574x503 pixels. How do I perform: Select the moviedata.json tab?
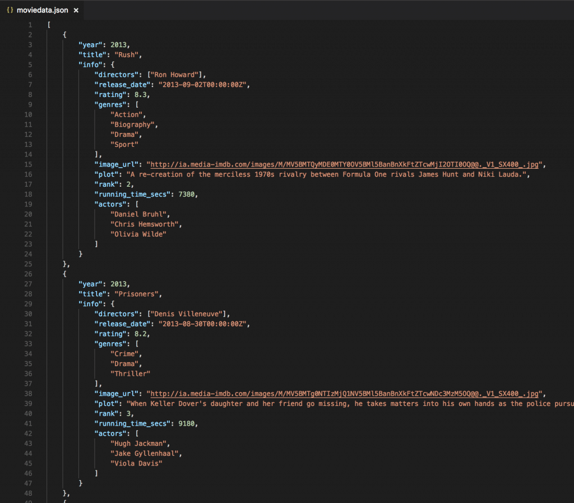pyautogui.click(x=43, y=10)
